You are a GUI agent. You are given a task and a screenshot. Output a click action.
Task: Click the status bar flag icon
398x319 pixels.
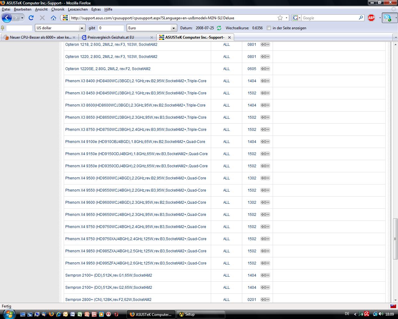393,306
